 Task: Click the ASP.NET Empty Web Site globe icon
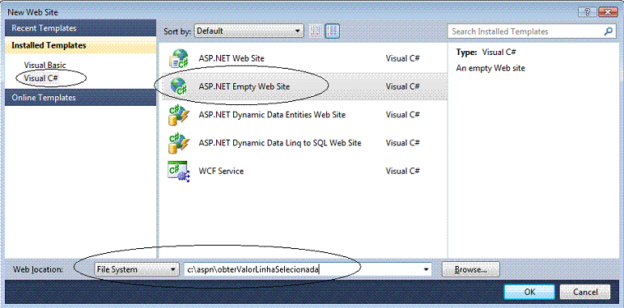pos(178,86)
